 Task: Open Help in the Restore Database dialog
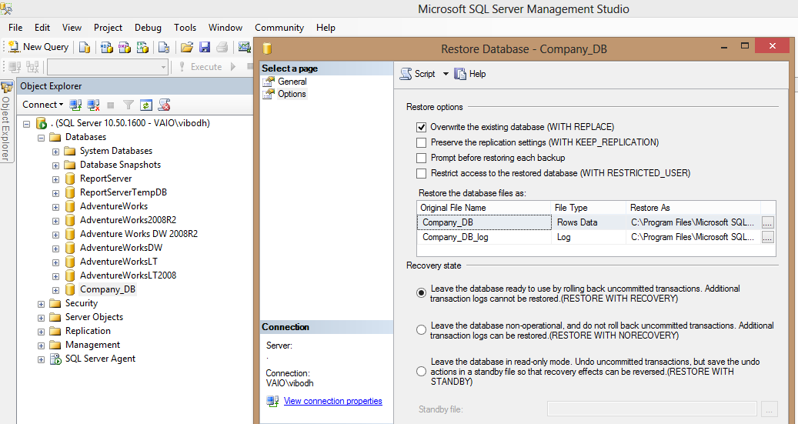[x=470, y=74]
